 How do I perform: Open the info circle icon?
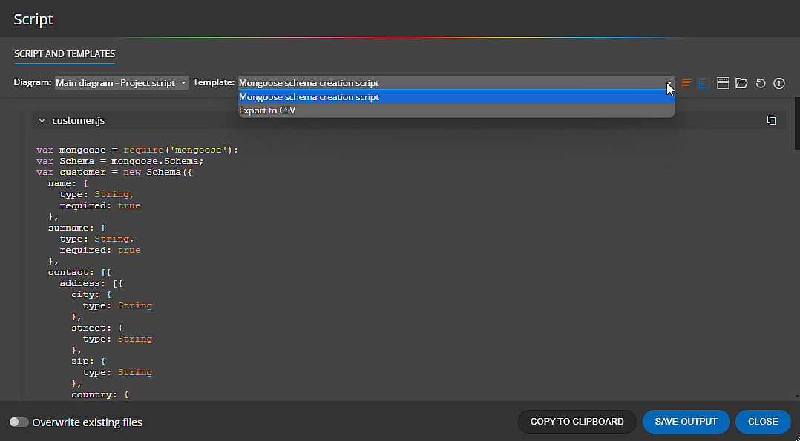click(x=779, y=83)
